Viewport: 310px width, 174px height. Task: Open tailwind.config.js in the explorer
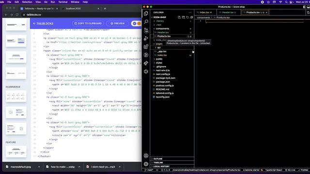coord(172,93)
